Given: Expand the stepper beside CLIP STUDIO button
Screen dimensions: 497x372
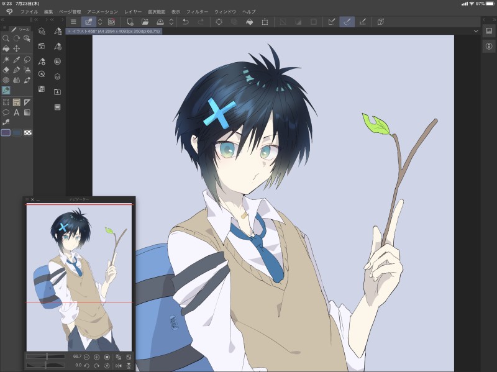Looking at the screenshot, I should pyautogui.click(x=100, y=22).
